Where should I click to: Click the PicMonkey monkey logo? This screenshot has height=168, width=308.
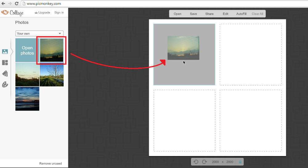coord(5,13)
